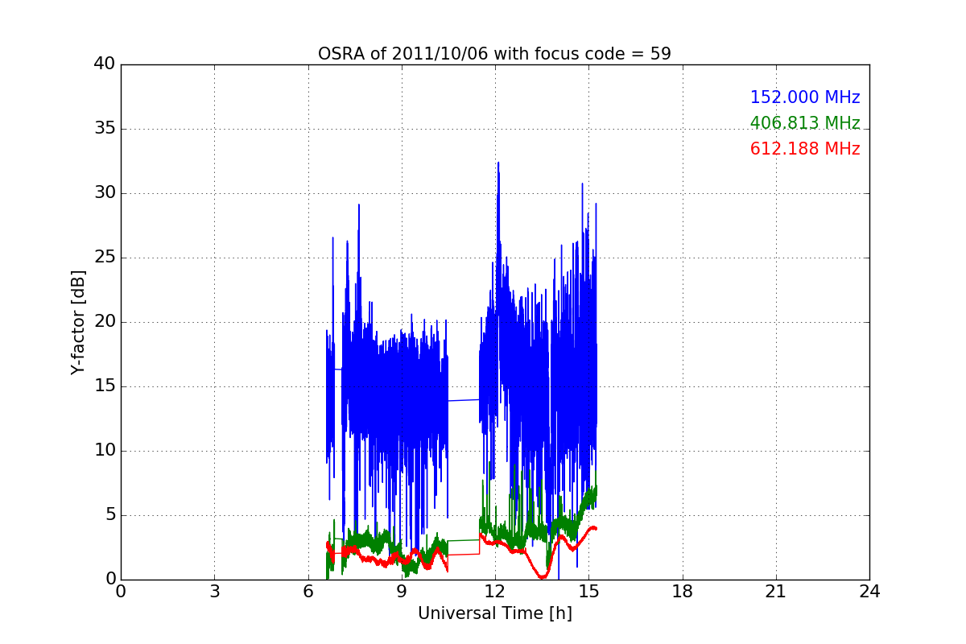Click y-axis tick label 10
This screenshot has height=644, width=966.
pyautogui.click(x=105, y=451)
